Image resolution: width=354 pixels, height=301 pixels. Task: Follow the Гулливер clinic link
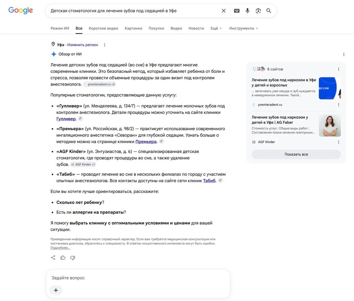point(66,119)
